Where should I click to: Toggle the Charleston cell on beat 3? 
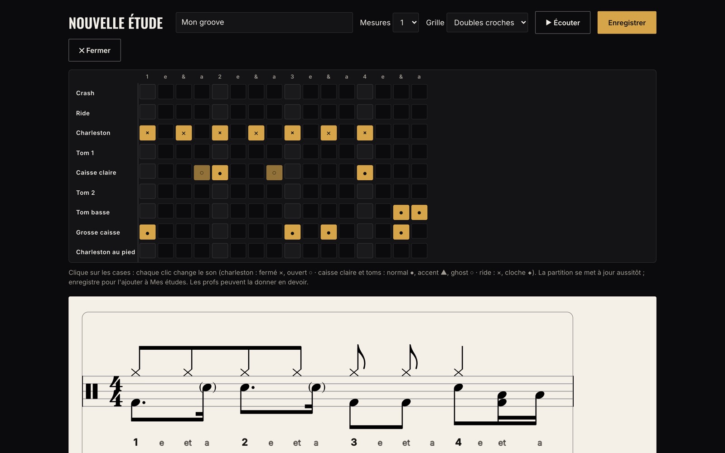292,133
